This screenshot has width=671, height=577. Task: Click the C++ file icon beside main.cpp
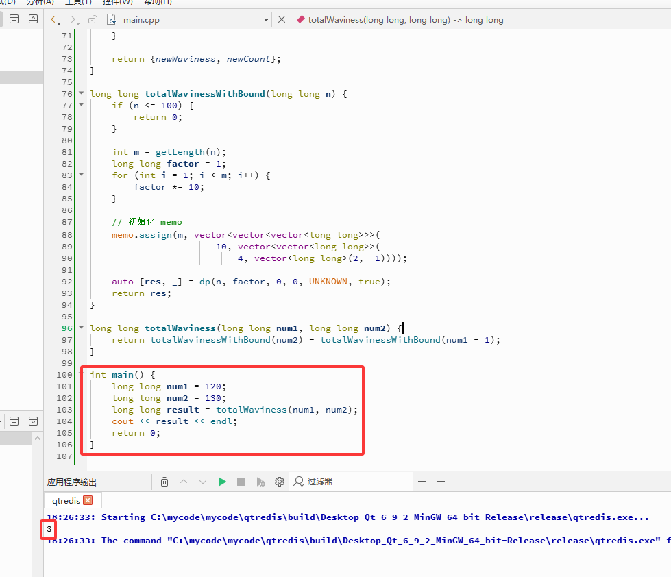coord(111,19)
